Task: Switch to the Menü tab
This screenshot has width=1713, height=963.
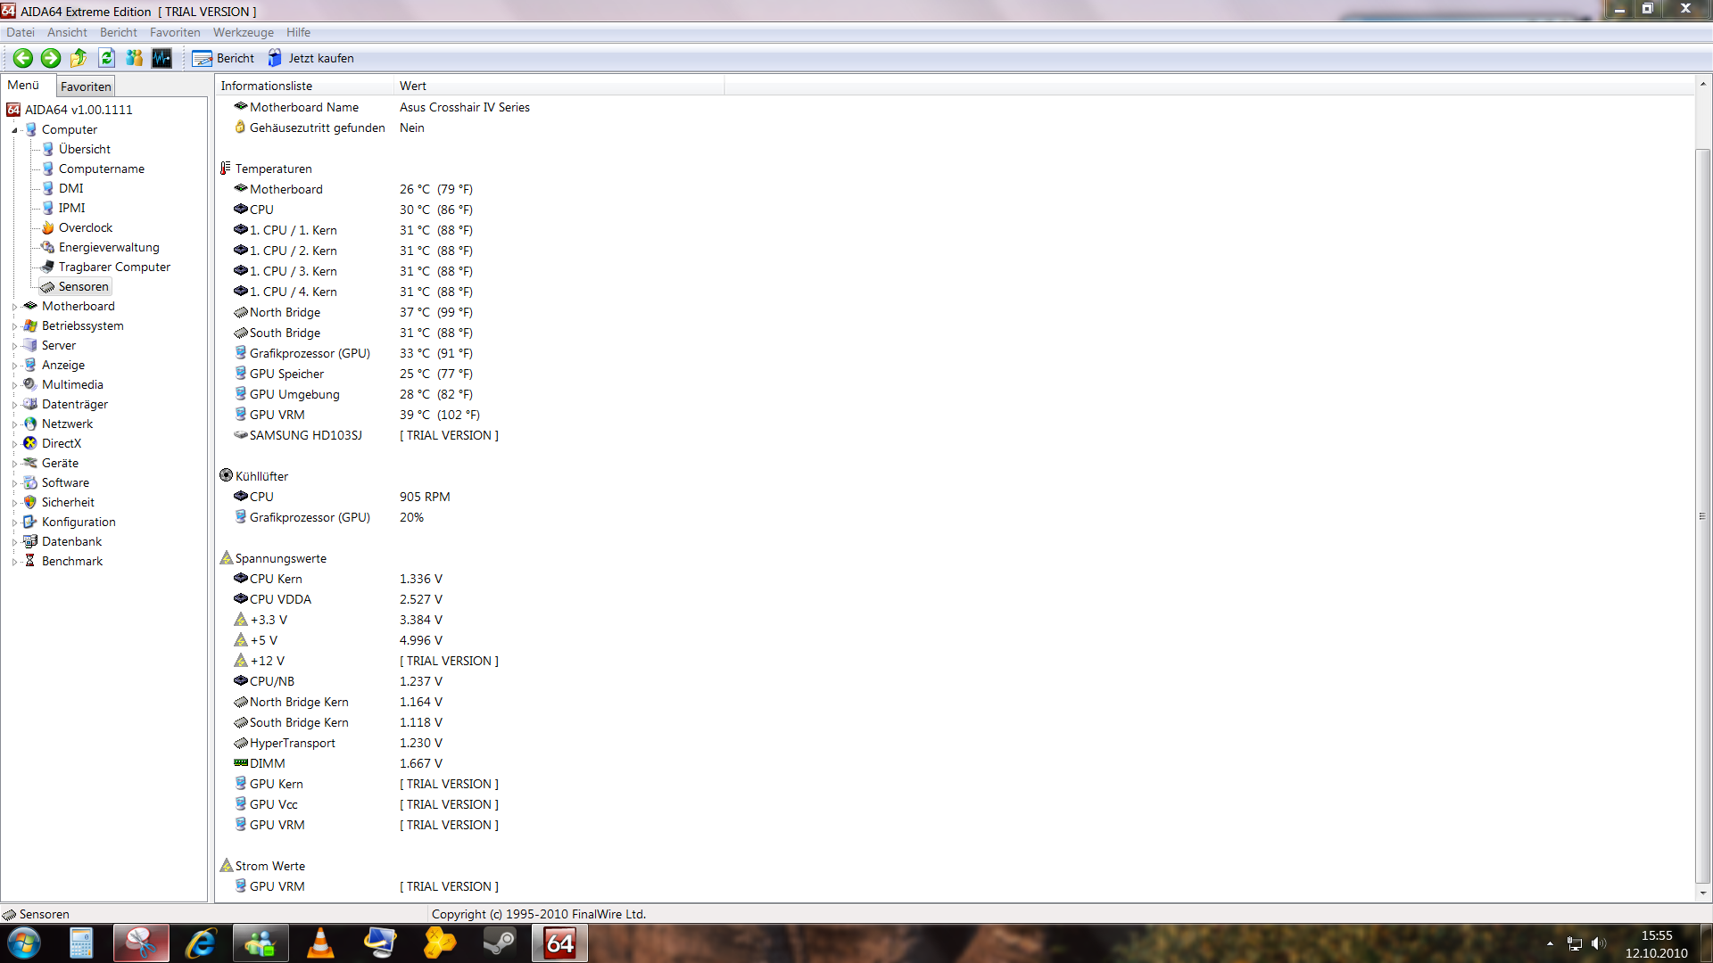Action: (23, 85)
